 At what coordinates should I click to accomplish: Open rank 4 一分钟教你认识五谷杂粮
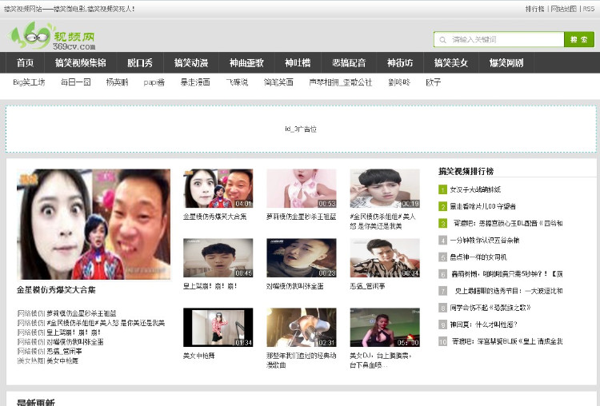coord(485,240)
